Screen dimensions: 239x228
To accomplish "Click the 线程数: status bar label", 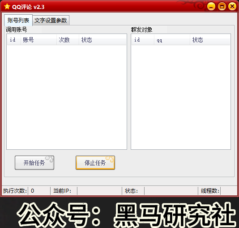I will 210,191.
